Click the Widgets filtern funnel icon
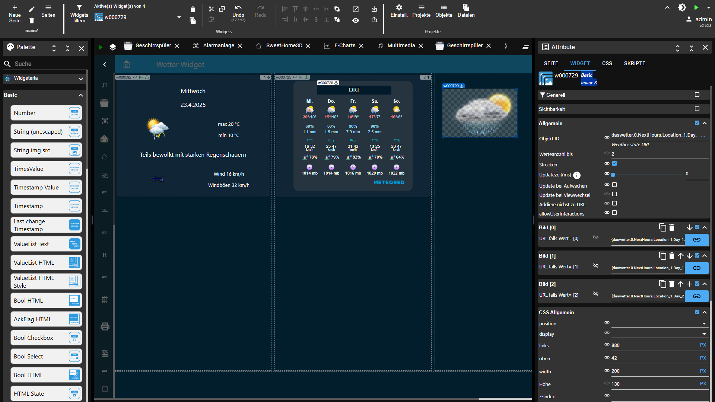 (x=79, y=8)
